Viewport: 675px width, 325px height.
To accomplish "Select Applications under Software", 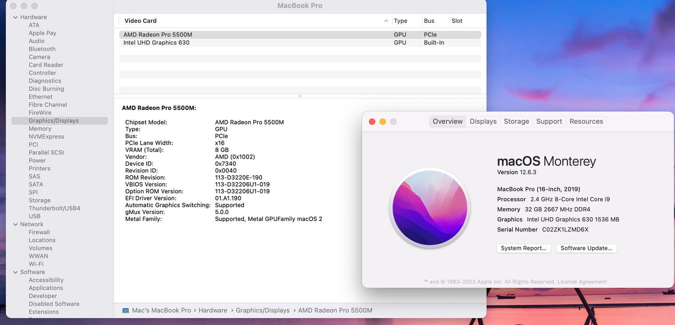I will pos(45,288).
